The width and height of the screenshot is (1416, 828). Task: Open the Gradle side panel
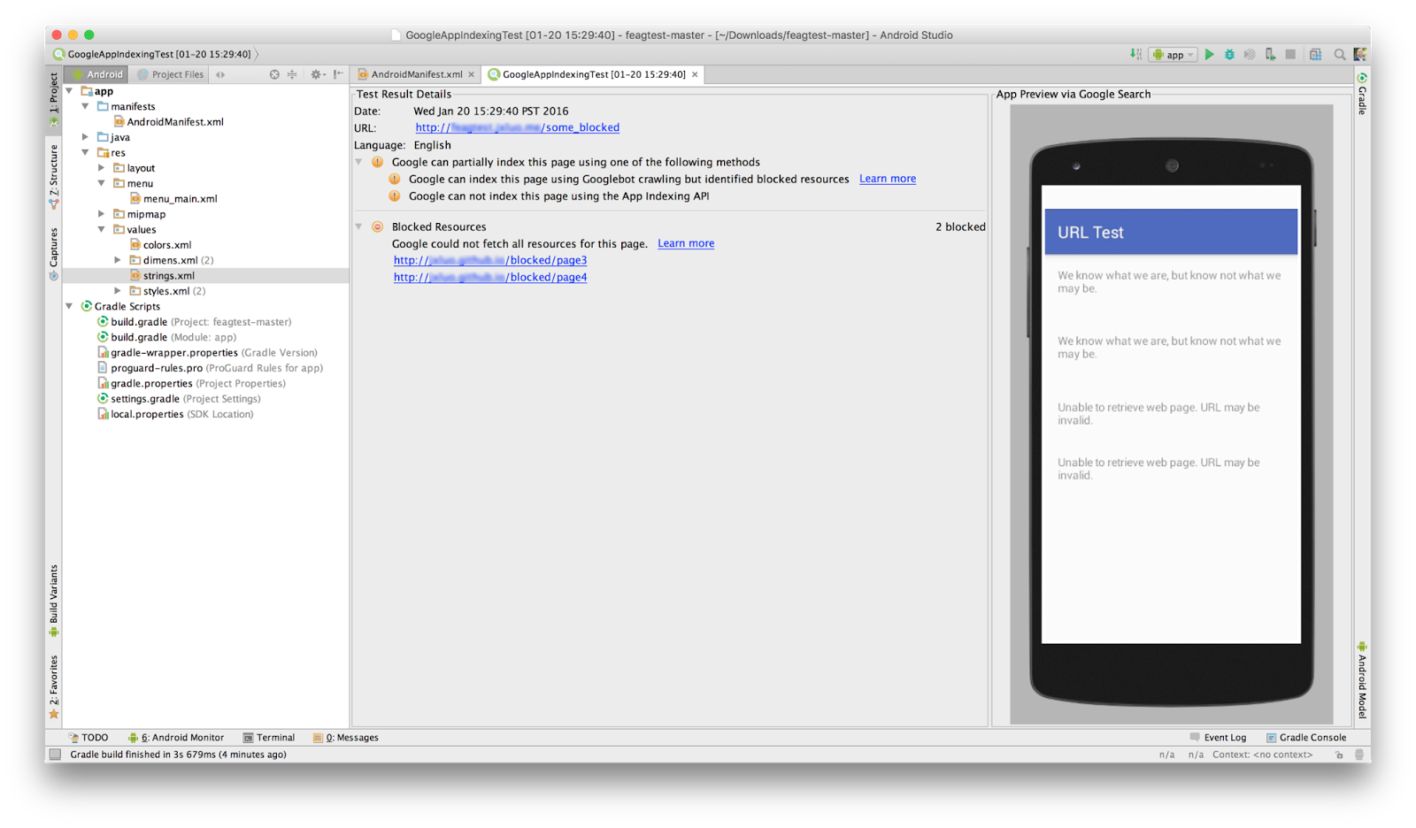coord(1362,94)
